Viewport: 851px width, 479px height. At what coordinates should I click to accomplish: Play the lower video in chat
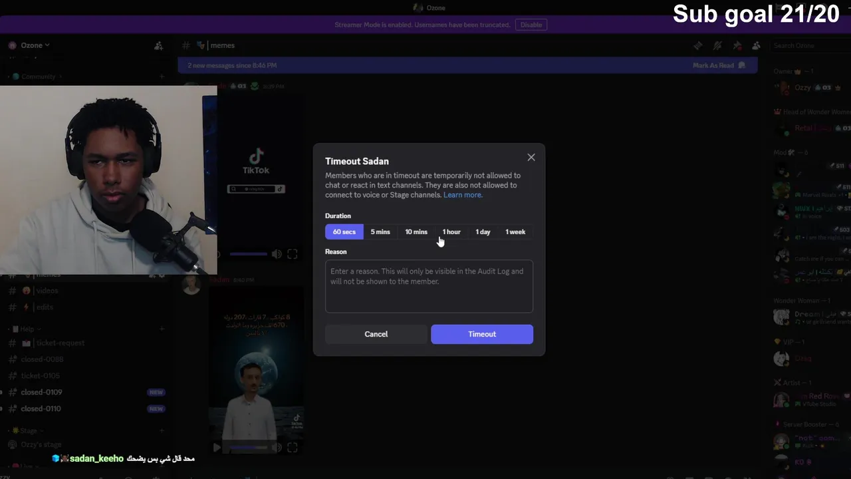(217, 448)
